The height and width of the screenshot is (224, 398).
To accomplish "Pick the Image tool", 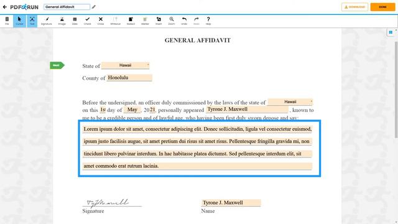I will pyautogui.click(x=62, y=21).
